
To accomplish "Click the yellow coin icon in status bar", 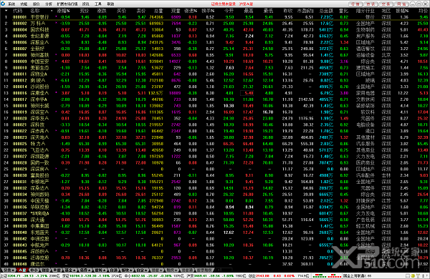I will (413, 275).
